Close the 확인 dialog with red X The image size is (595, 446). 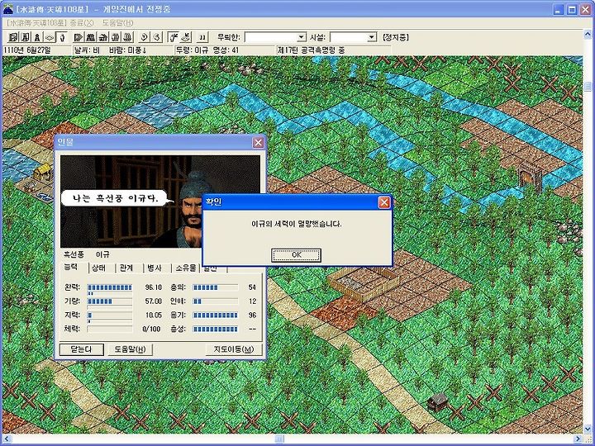click(x=384, y=202)
